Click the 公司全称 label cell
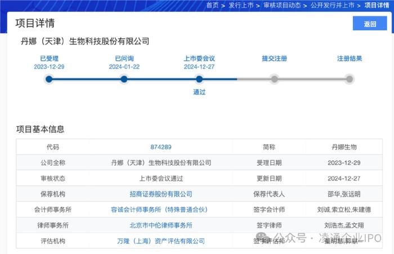The image size is (394, 254). 53,162
